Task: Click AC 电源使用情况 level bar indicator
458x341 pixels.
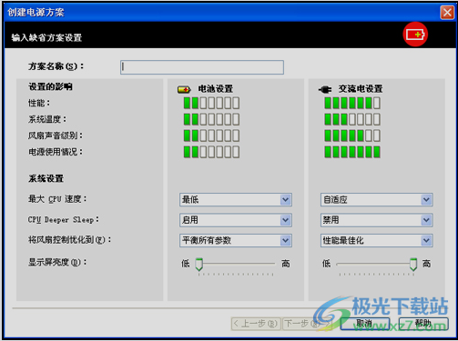Action: [x=352, y=152]
